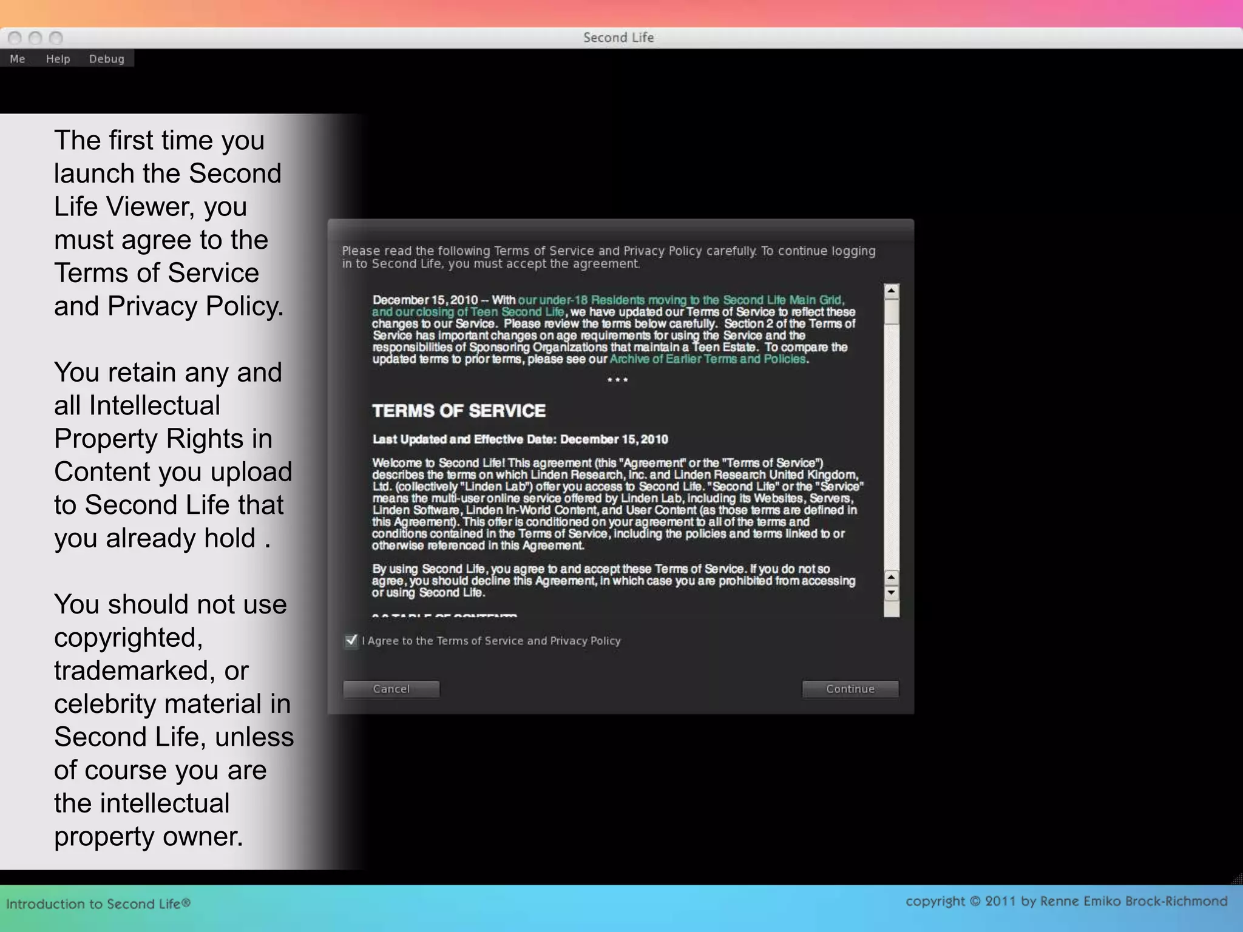Open the Debug menu

pos(106,59)
